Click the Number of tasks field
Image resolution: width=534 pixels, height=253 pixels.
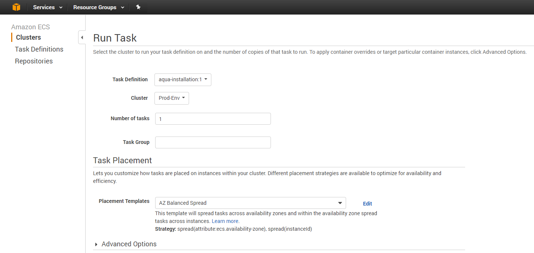[x=213, y=119]
